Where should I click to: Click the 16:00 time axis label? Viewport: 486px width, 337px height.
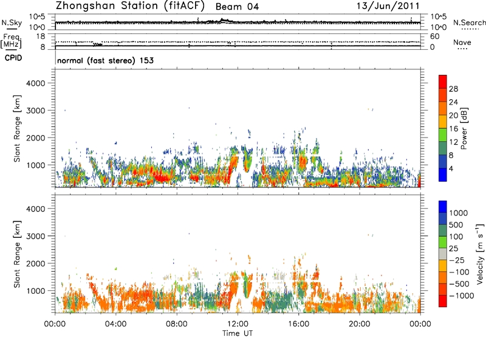click(298, 324)
